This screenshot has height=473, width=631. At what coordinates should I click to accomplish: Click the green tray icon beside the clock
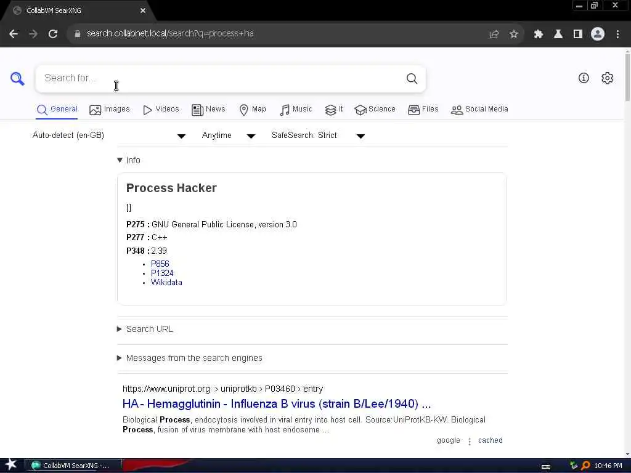[x=574, y=466]
